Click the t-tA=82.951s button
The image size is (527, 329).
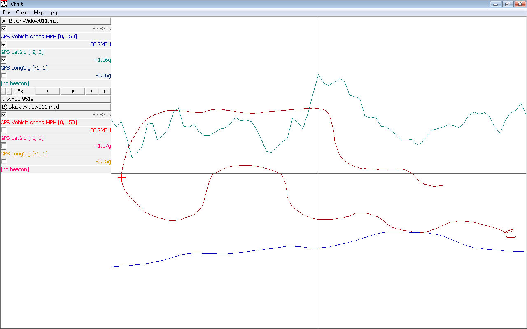coord(56,99)
